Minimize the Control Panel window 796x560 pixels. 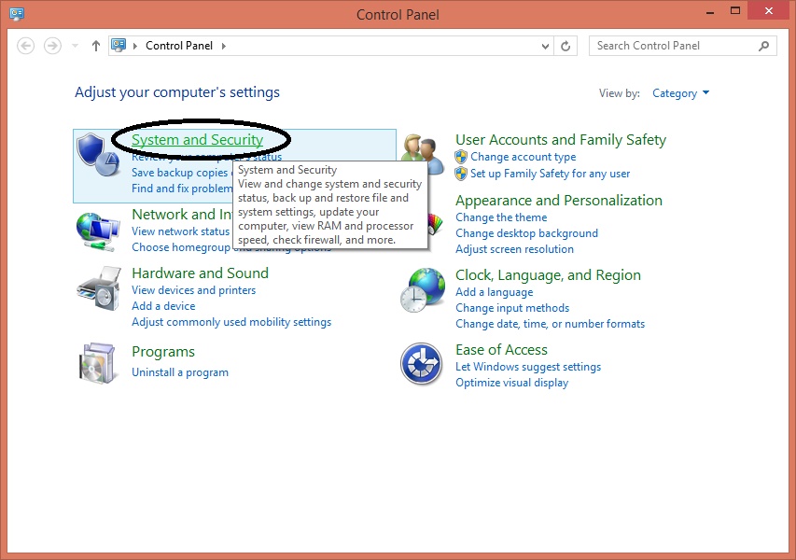(710, 12)
